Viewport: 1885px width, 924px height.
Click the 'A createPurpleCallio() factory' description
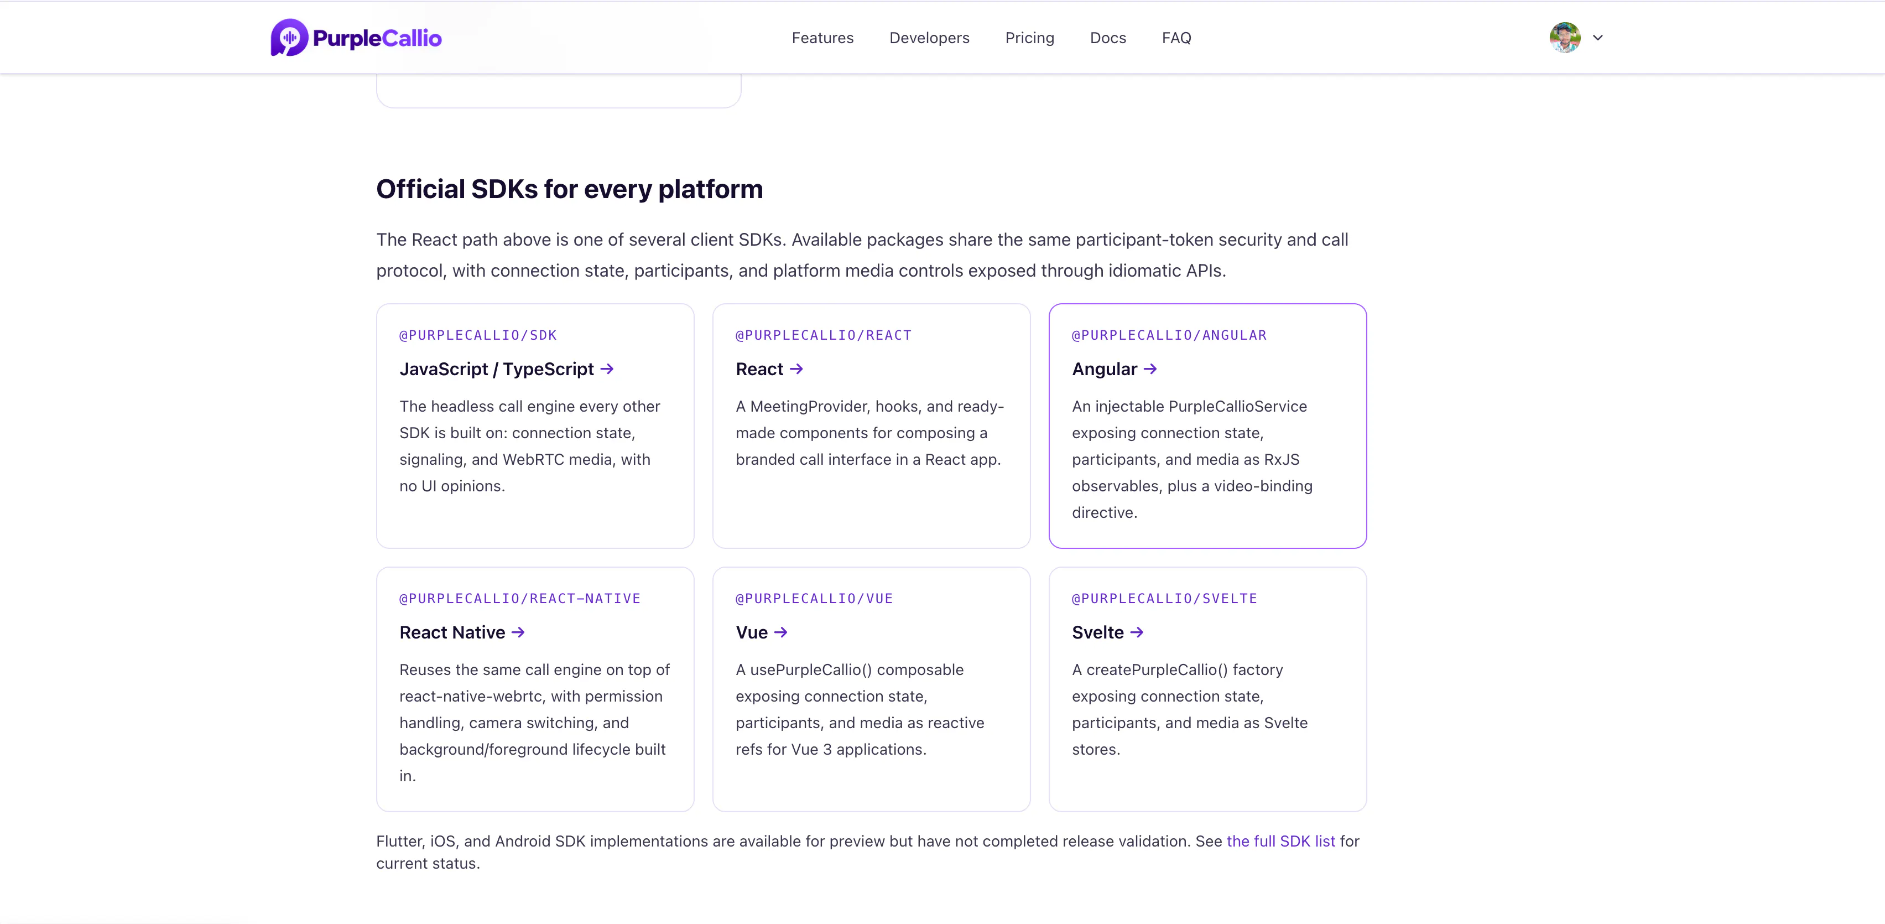tap(1189, 709)
